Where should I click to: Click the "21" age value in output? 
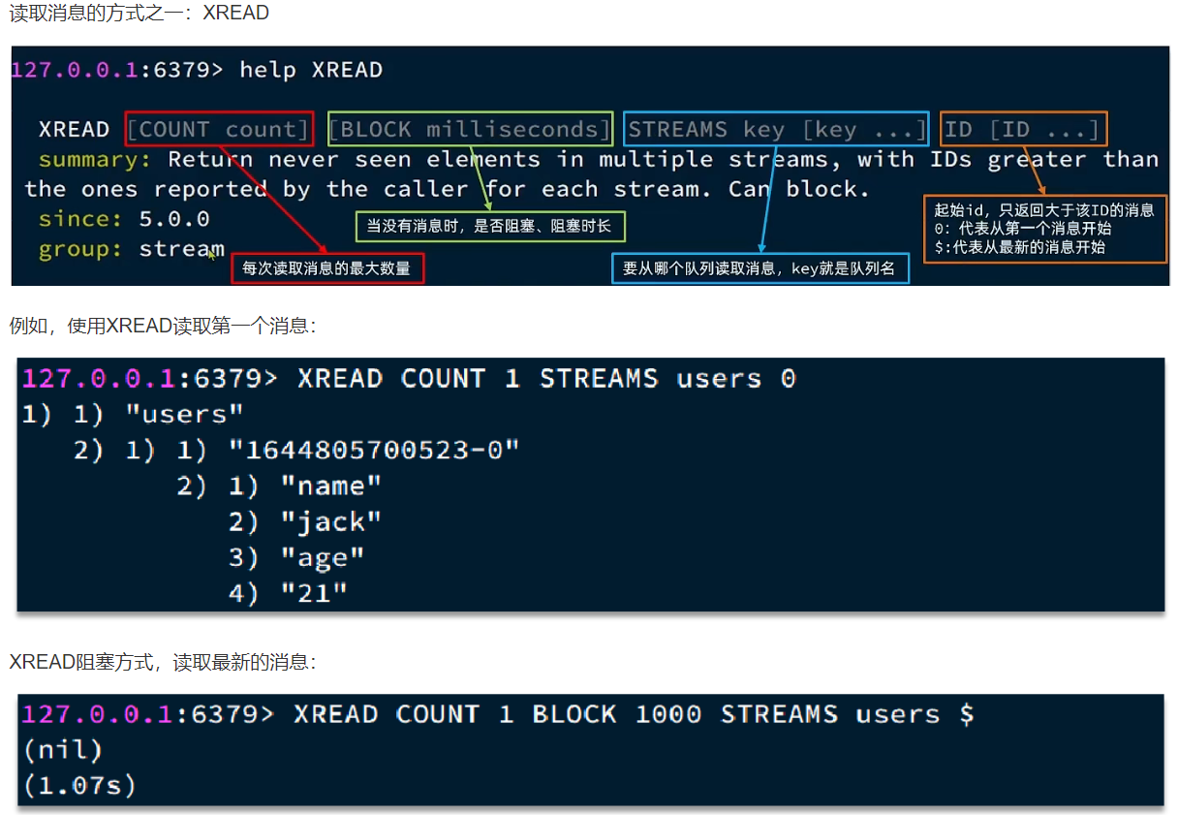tap(313, 593)
